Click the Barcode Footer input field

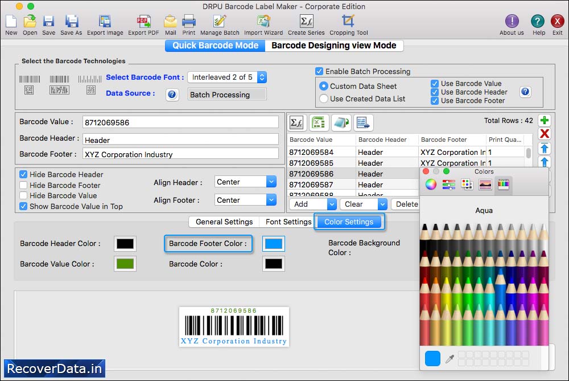pyautogui.click(x=180, y=154)
